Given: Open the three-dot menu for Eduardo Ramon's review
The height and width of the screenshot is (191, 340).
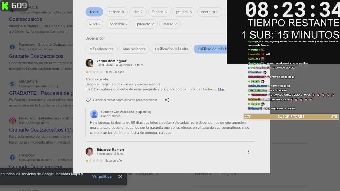Looking at the screenshot, I should click(x=248, y=151).
